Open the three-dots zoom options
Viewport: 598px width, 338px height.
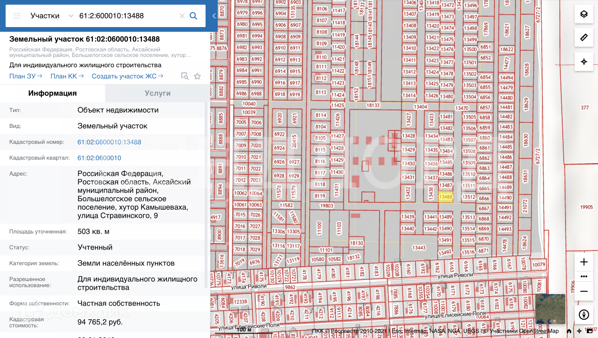(x=584, y=276)
